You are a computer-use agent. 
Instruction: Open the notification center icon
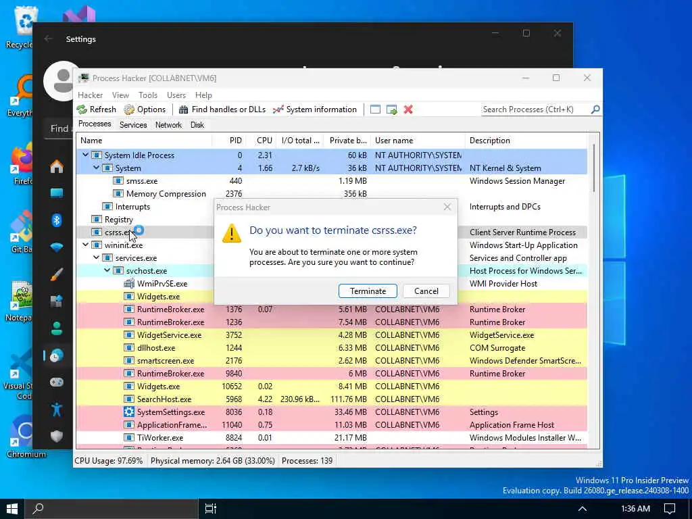pyautogui.click(x=670, y=508)
